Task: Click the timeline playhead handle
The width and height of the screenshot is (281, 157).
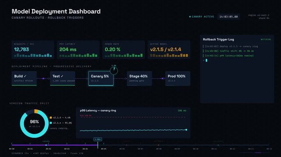Action: [x=98, y=140]
